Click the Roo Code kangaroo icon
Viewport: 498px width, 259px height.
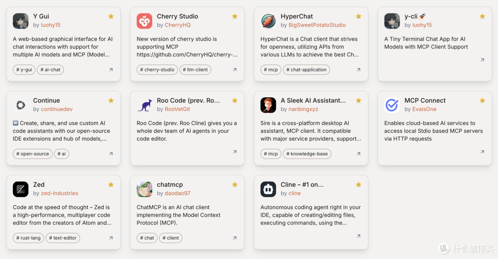pos(144,105)
